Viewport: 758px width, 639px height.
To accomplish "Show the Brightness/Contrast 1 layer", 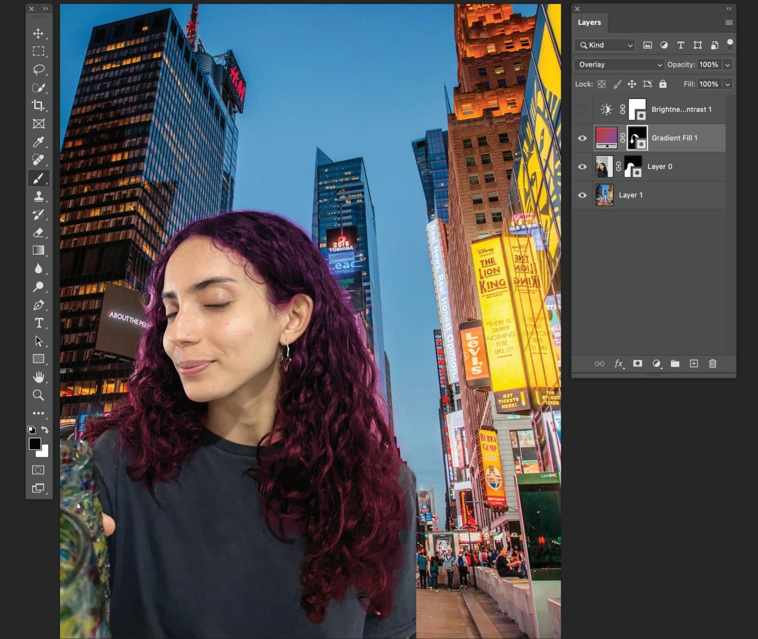I will click(582, 110).
